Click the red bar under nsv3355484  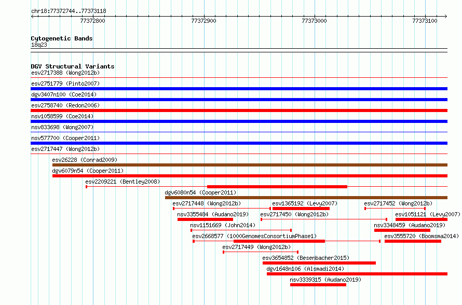[206, 219]
